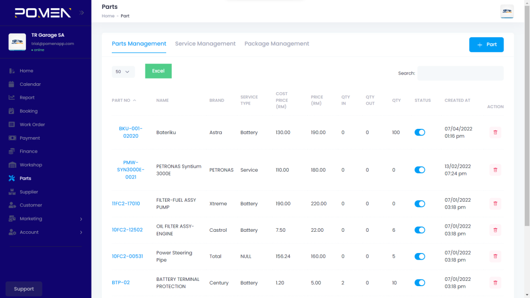
Task: Open Work Order from the sidebar
Action: point(32,124)
